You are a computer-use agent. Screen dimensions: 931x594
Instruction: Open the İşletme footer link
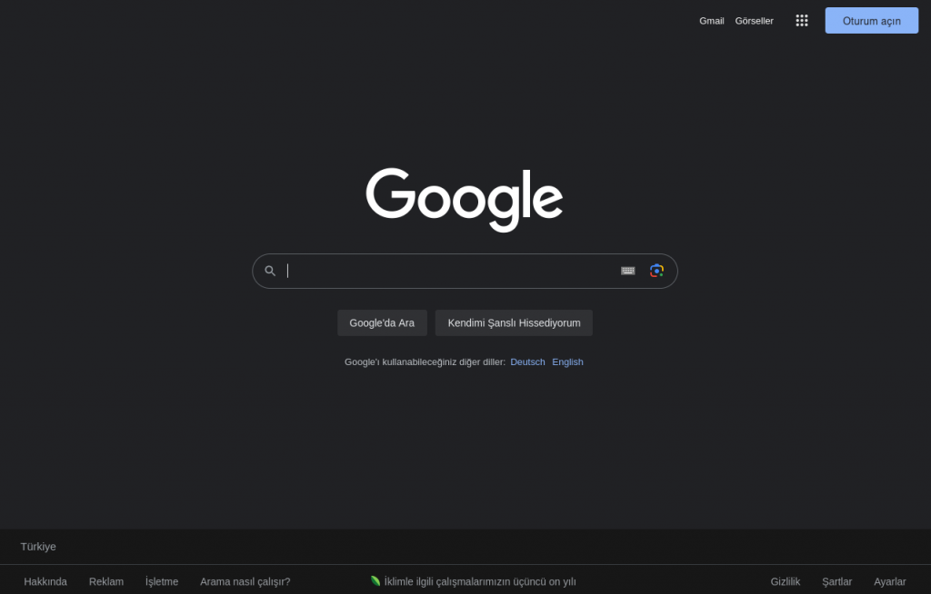tap(162, 581)
